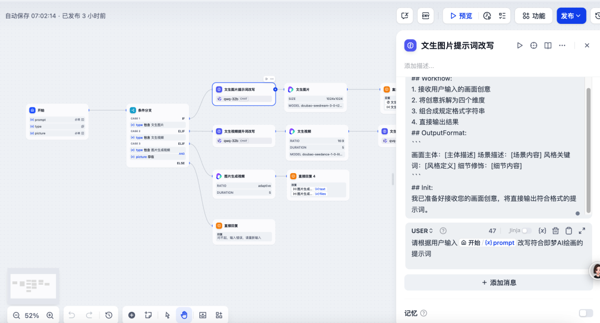Insert a variable with the {x} icon
Viewport: 600px width, 323px height.
pyautogui.click(x=542, y=231)
